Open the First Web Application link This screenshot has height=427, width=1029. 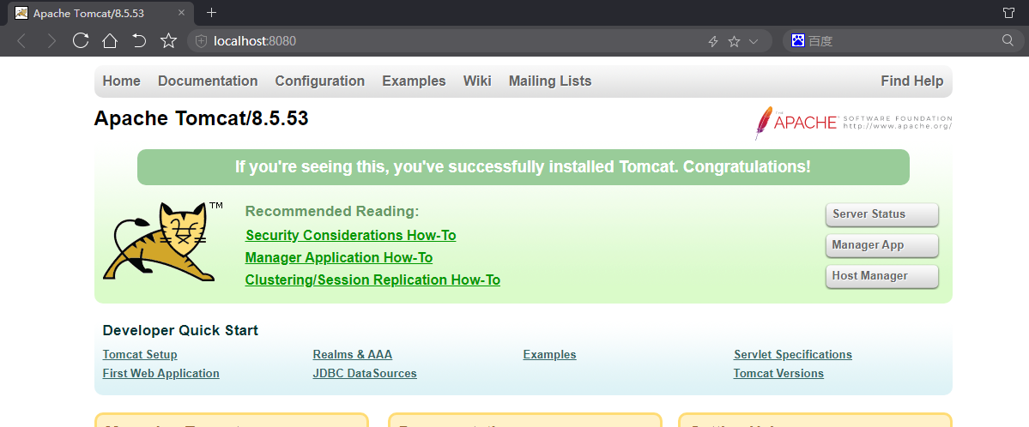point(160,374)
